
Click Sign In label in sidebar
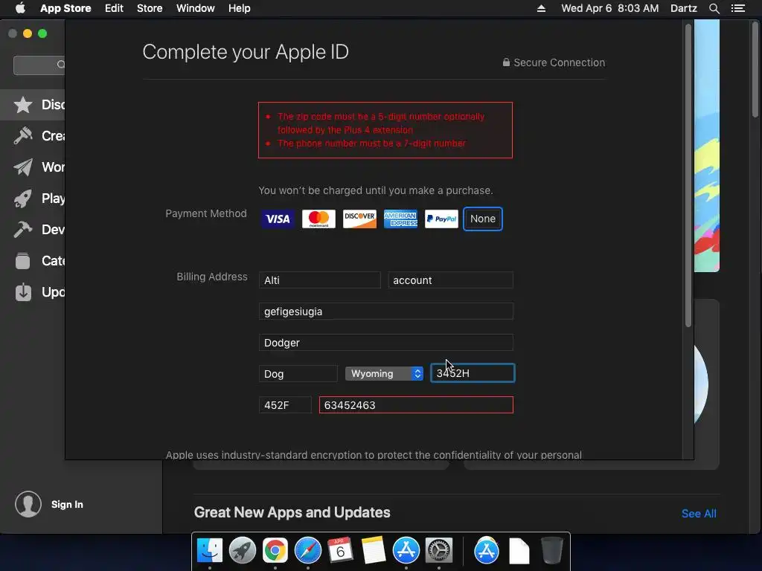coord(67,505)
